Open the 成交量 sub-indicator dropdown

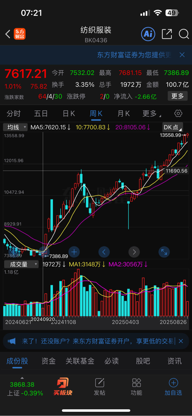pos(21,264)
